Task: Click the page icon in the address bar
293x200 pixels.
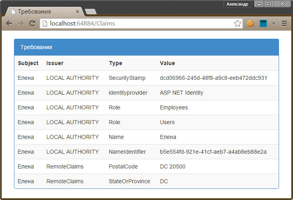Action: click(x=45, y=24)
